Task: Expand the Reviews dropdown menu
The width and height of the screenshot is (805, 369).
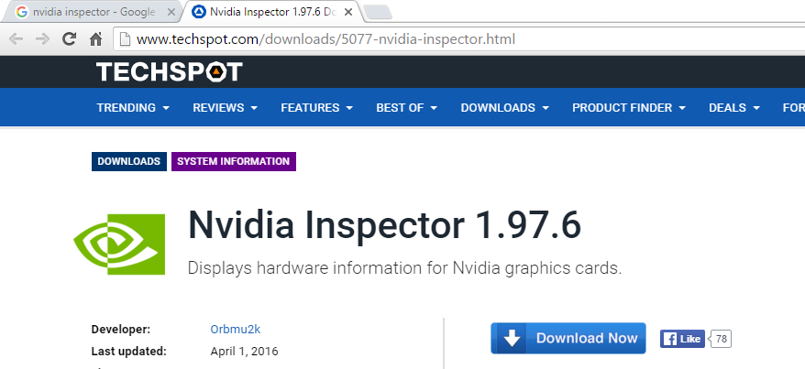Action: click(225, 107)
